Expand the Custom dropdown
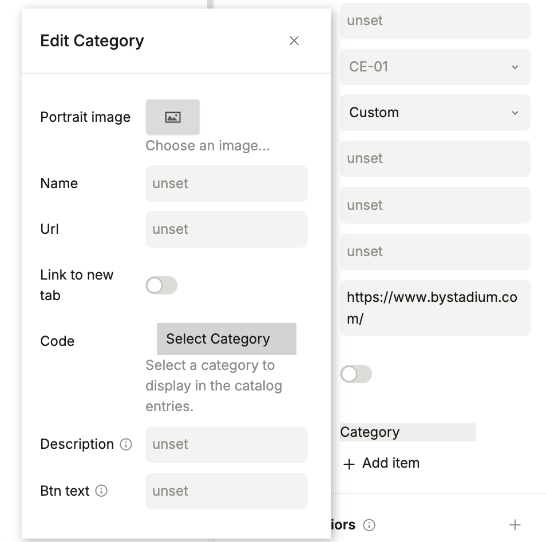546x542 pixels. pyautogui.click(x=435, y=113)
